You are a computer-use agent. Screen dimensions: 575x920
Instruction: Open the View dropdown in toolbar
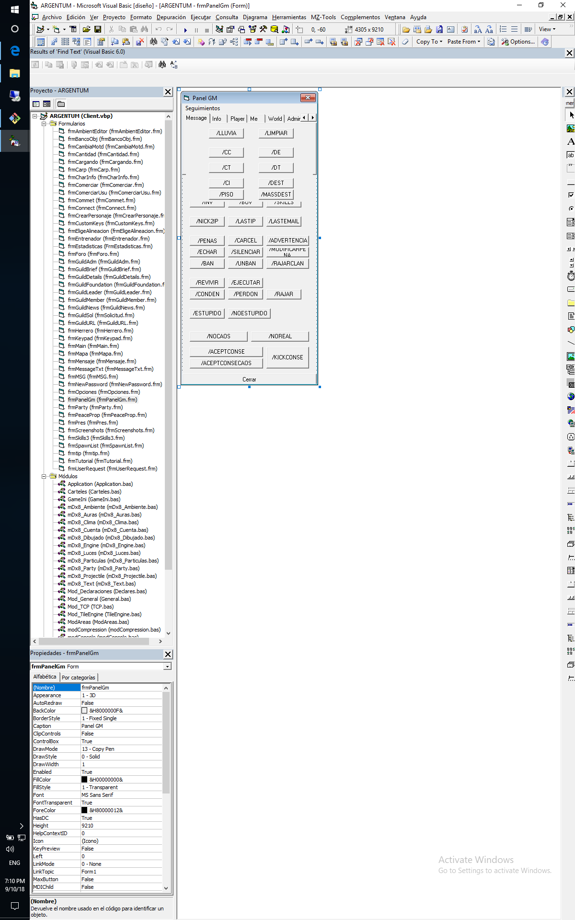547,29
